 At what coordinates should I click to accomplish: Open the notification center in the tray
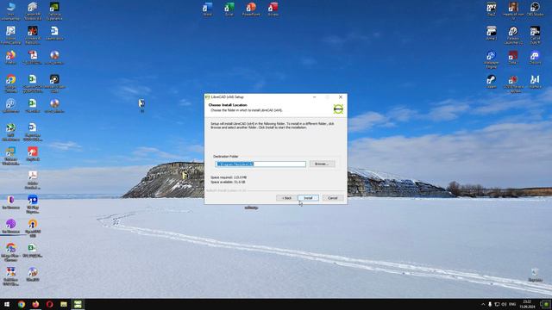tap(546, 304)
